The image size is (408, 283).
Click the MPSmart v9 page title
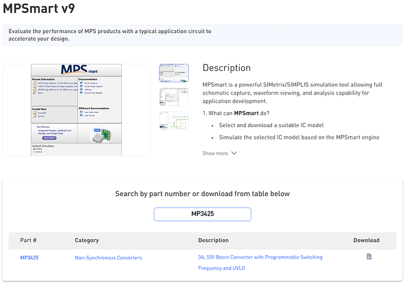pyautogui.click(x=39, y=8)
